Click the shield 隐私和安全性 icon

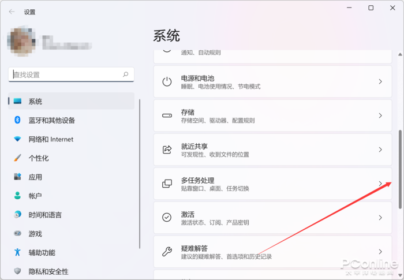(x=17, y=271)
